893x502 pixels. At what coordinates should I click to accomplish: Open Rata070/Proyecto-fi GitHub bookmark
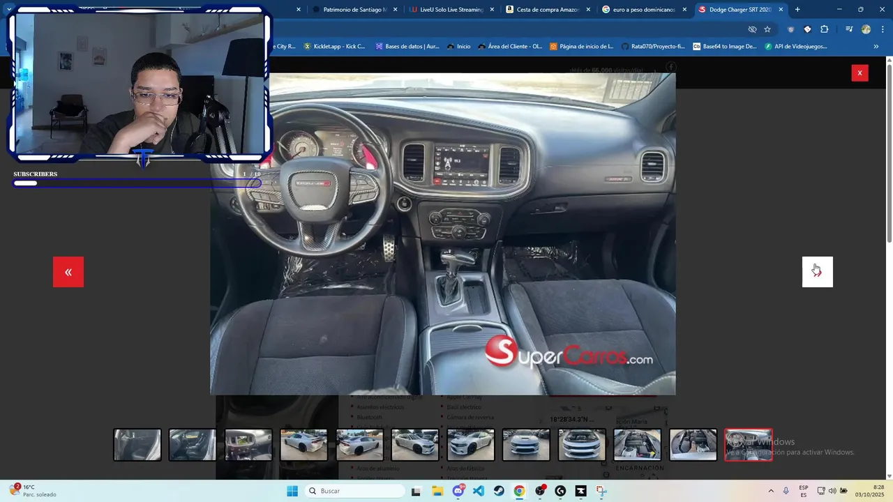(653, 47)
